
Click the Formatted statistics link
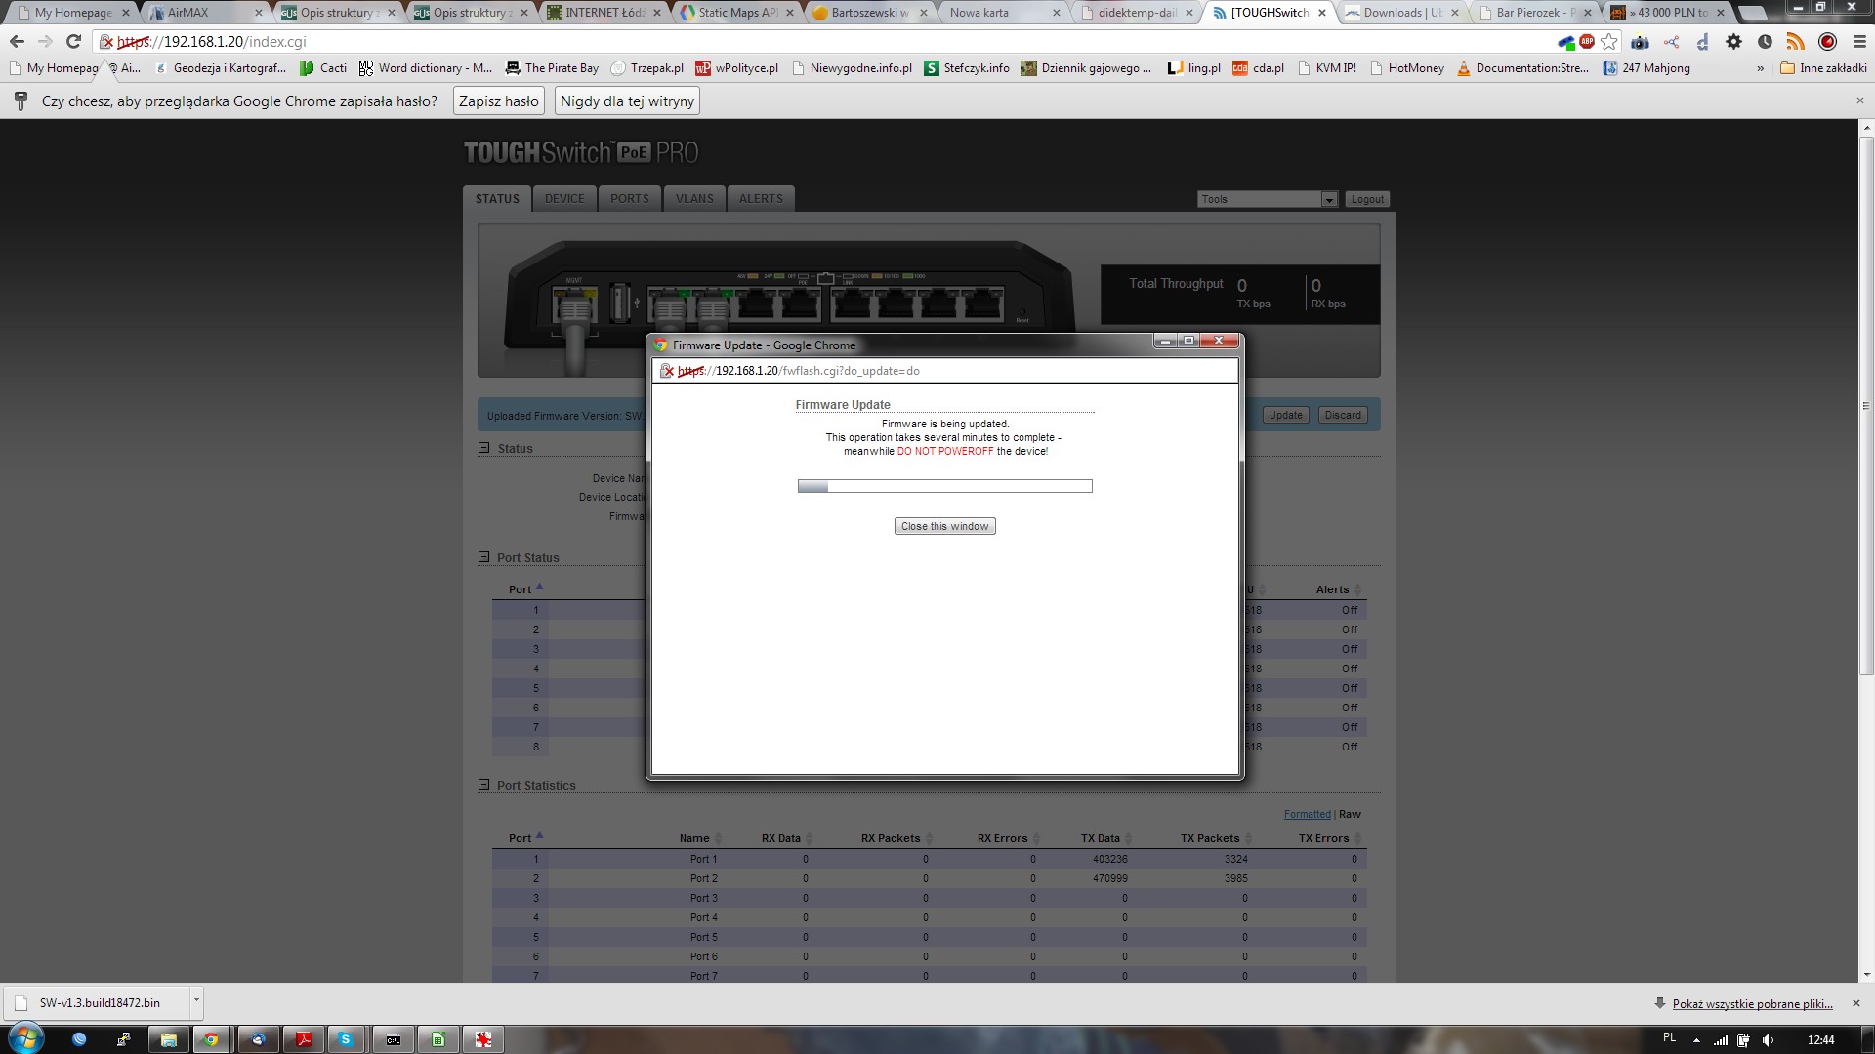tap(1307, 814)
